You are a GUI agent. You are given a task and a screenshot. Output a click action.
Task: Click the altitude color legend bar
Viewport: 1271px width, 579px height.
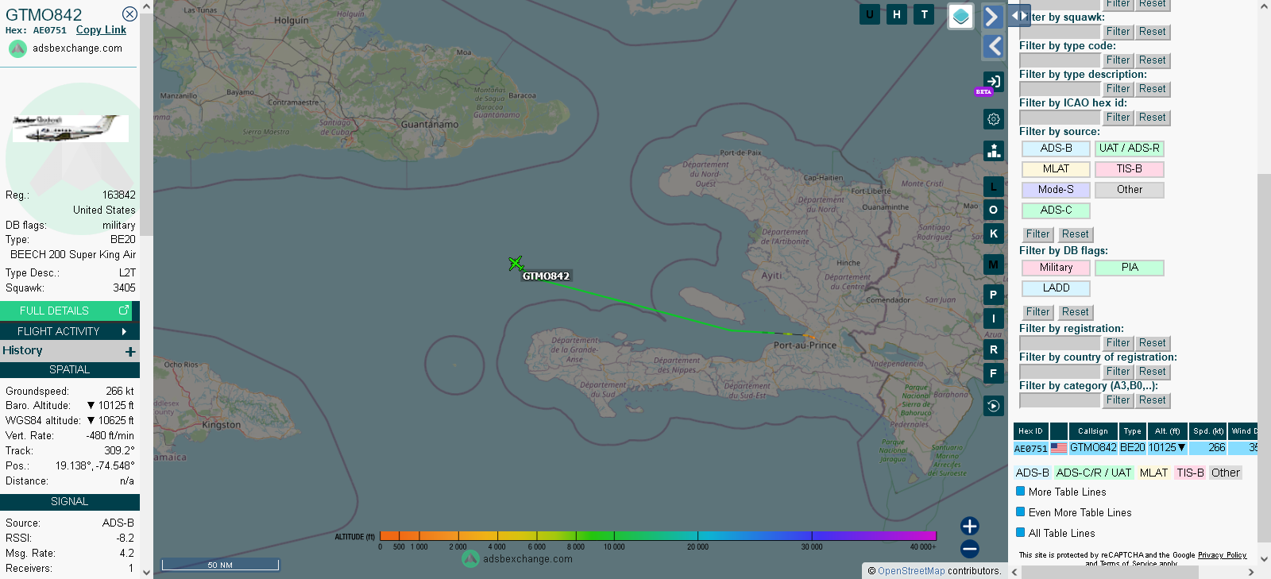point(658,536)
